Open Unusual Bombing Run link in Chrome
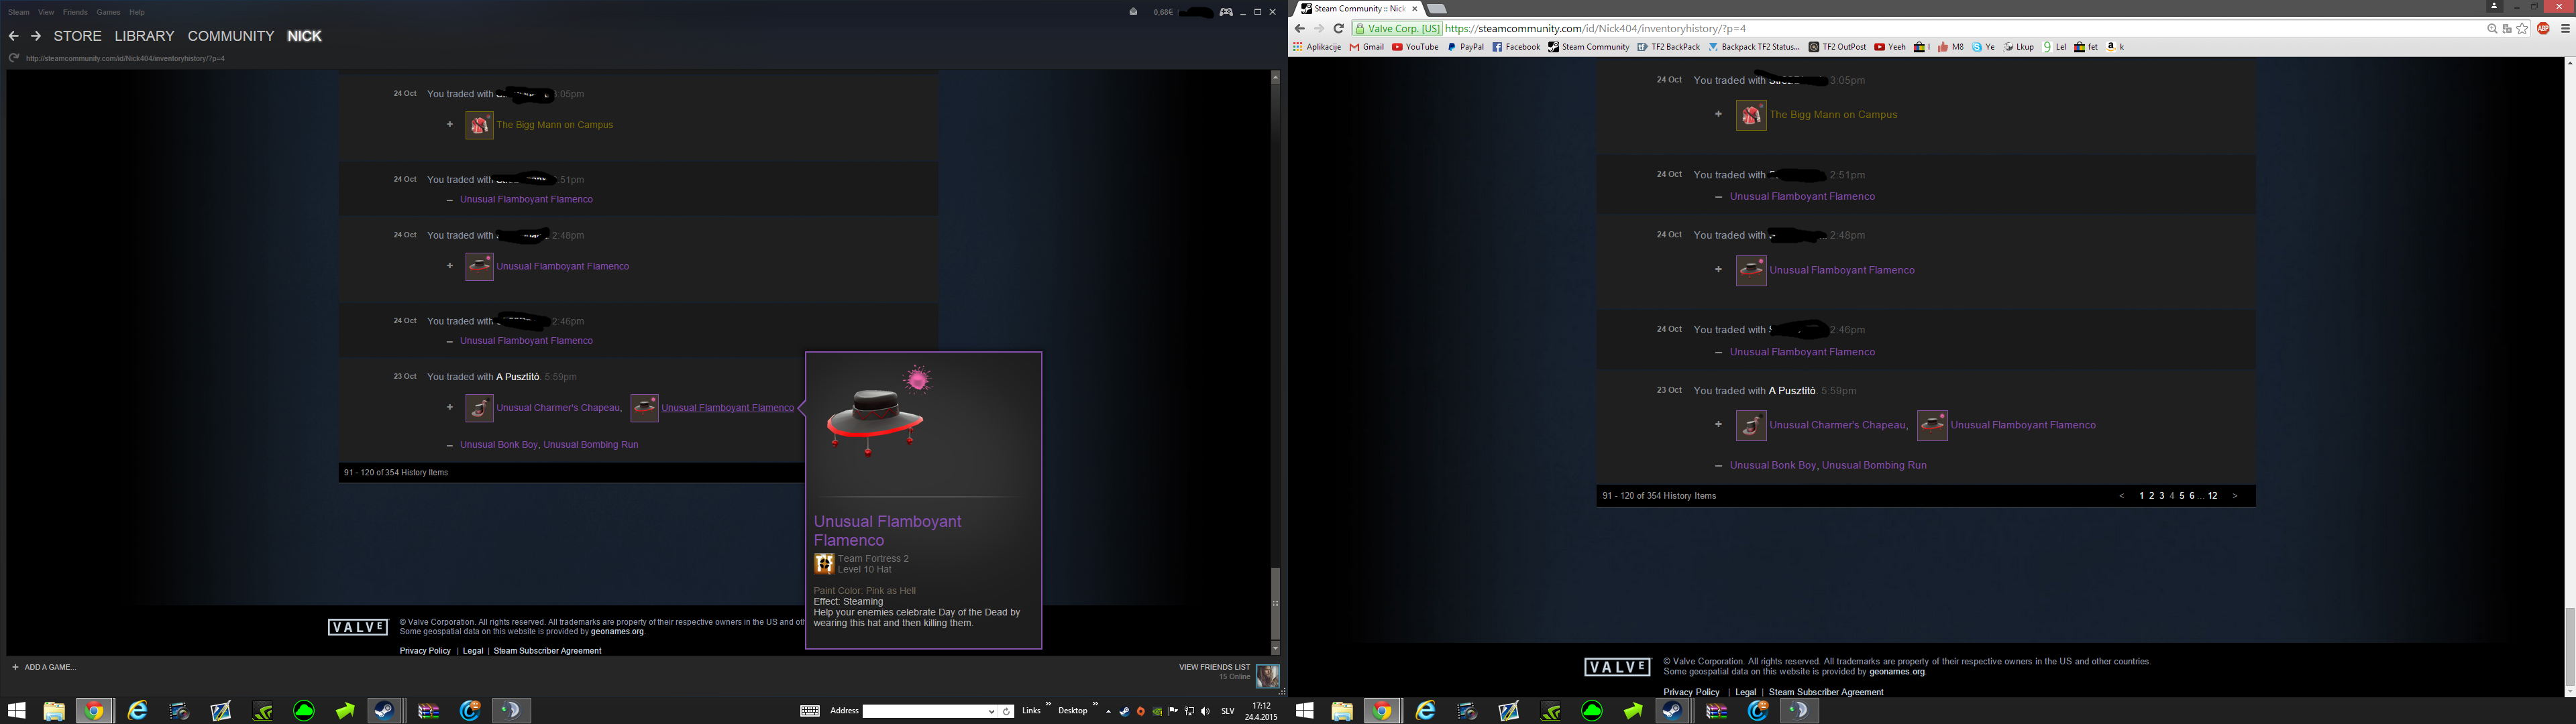The width and height of the screenshot is (2576, 724). click(1874, 465)
